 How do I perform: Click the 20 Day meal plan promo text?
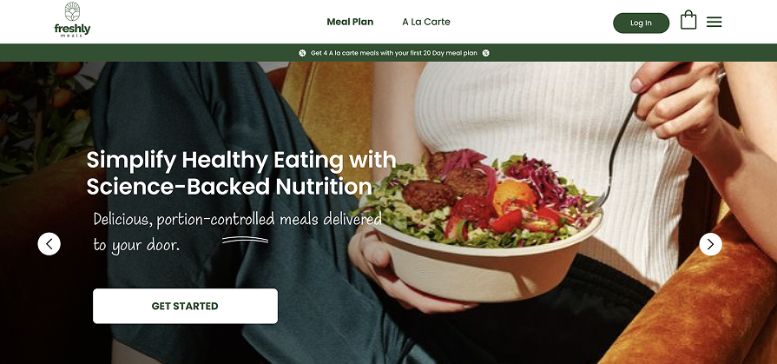click(x=394, y=53)
